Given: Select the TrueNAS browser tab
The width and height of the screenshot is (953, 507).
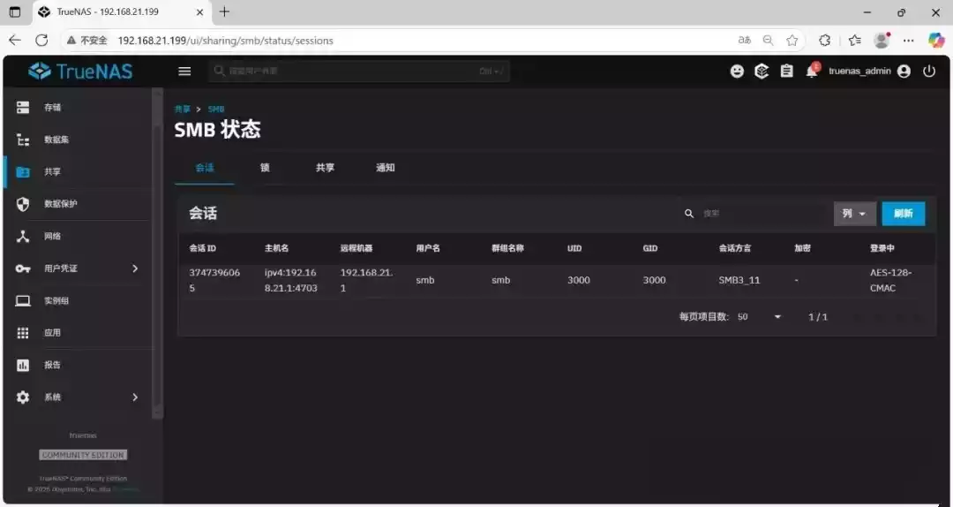Looking at the screenshot, I should click(122, 12).
